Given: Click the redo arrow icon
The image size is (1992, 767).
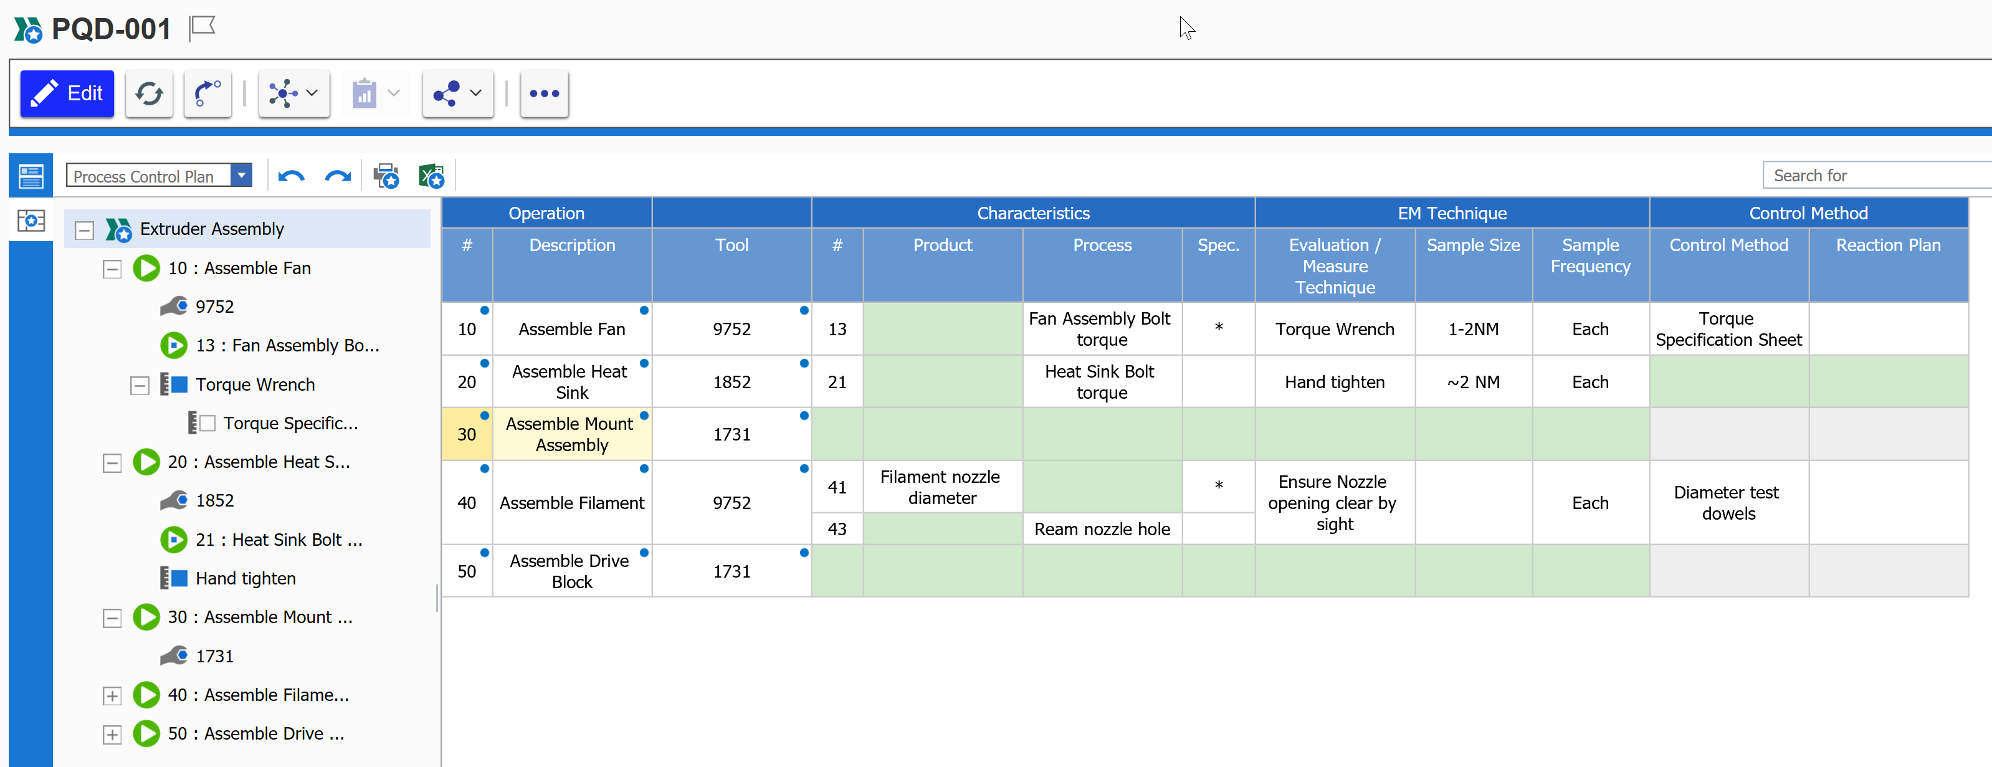Looking at the screenshot, I should pyautogui.click(x=337, y=176).
